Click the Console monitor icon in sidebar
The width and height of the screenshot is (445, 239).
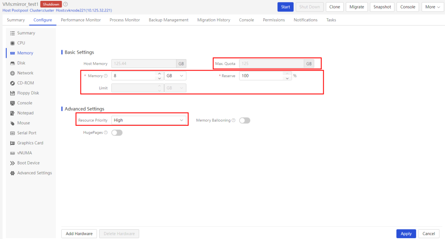pos(12,103)
